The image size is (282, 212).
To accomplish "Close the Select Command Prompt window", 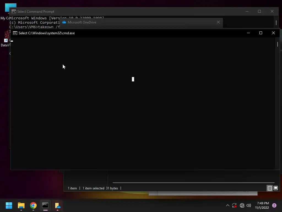I will [x=272, y=11].
